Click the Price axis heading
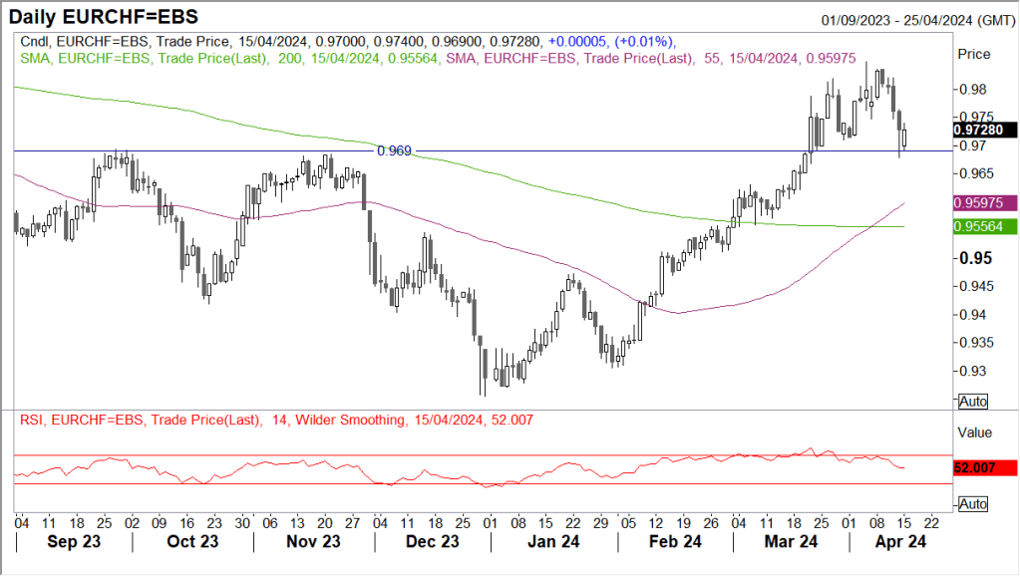 tap(972, 53)
